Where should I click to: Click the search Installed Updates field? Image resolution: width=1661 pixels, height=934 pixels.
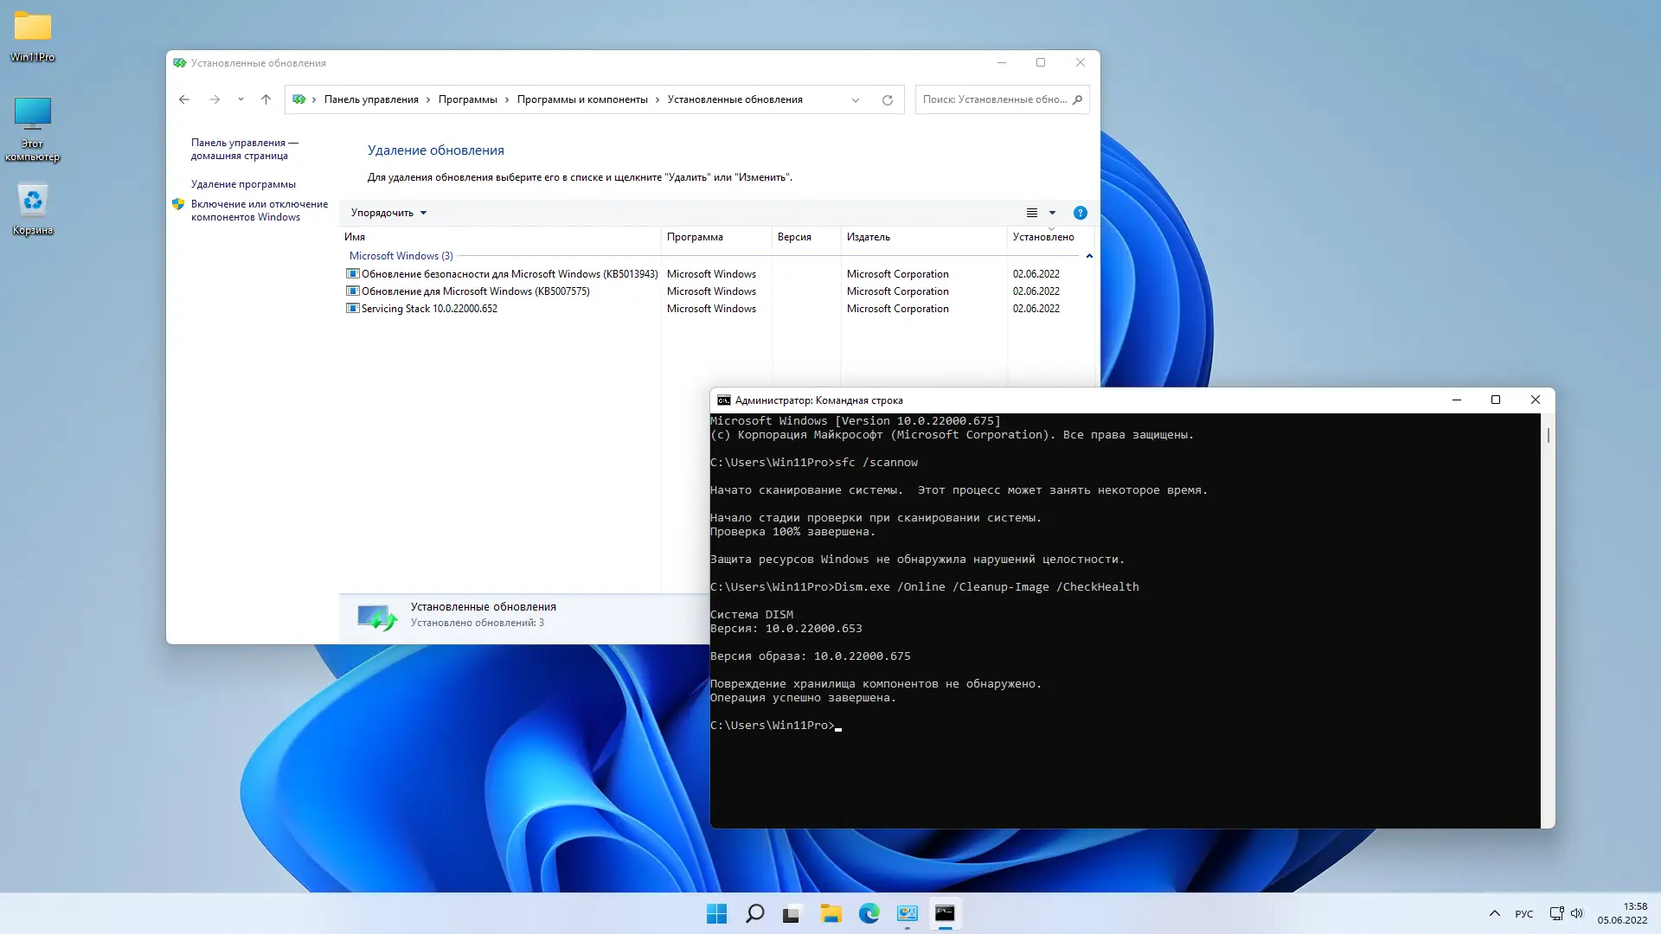(x=994, y=99)
